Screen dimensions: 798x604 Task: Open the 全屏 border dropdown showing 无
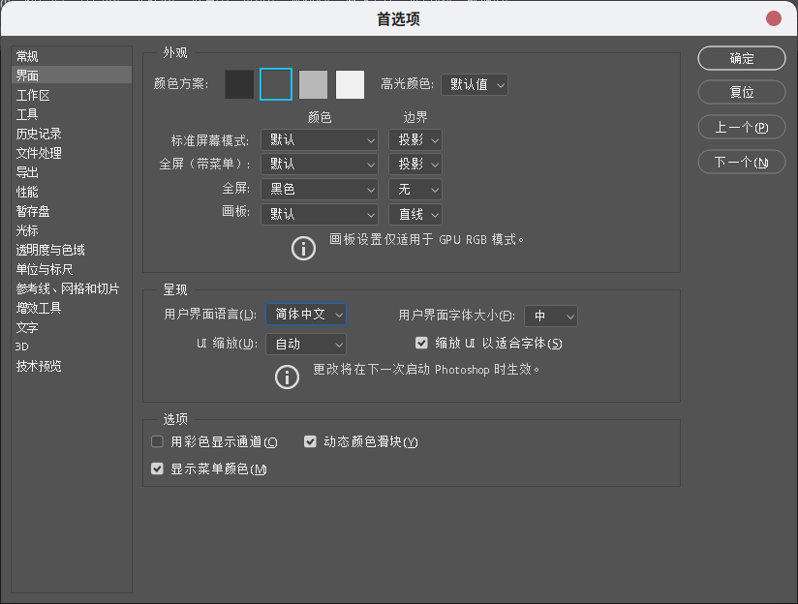414,189
